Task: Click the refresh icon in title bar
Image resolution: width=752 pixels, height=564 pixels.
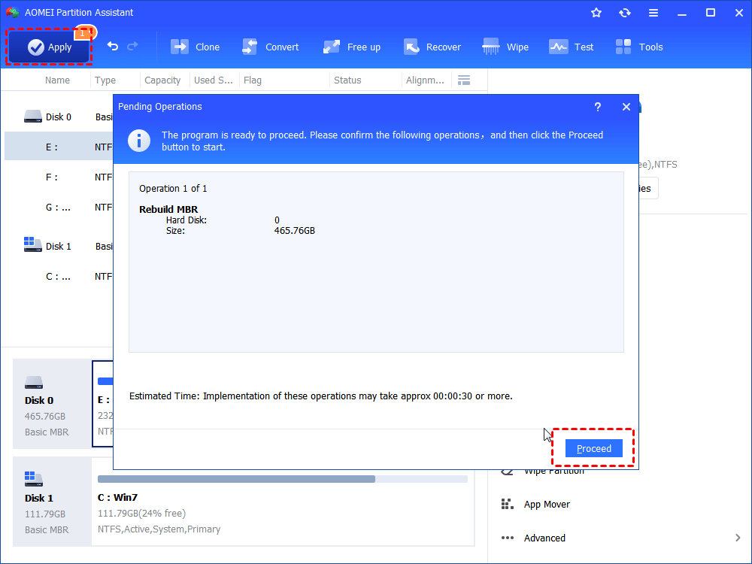Action: point(624,13)
